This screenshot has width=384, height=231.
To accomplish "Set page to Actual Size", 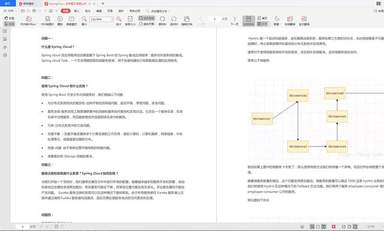I will point(130,21).
